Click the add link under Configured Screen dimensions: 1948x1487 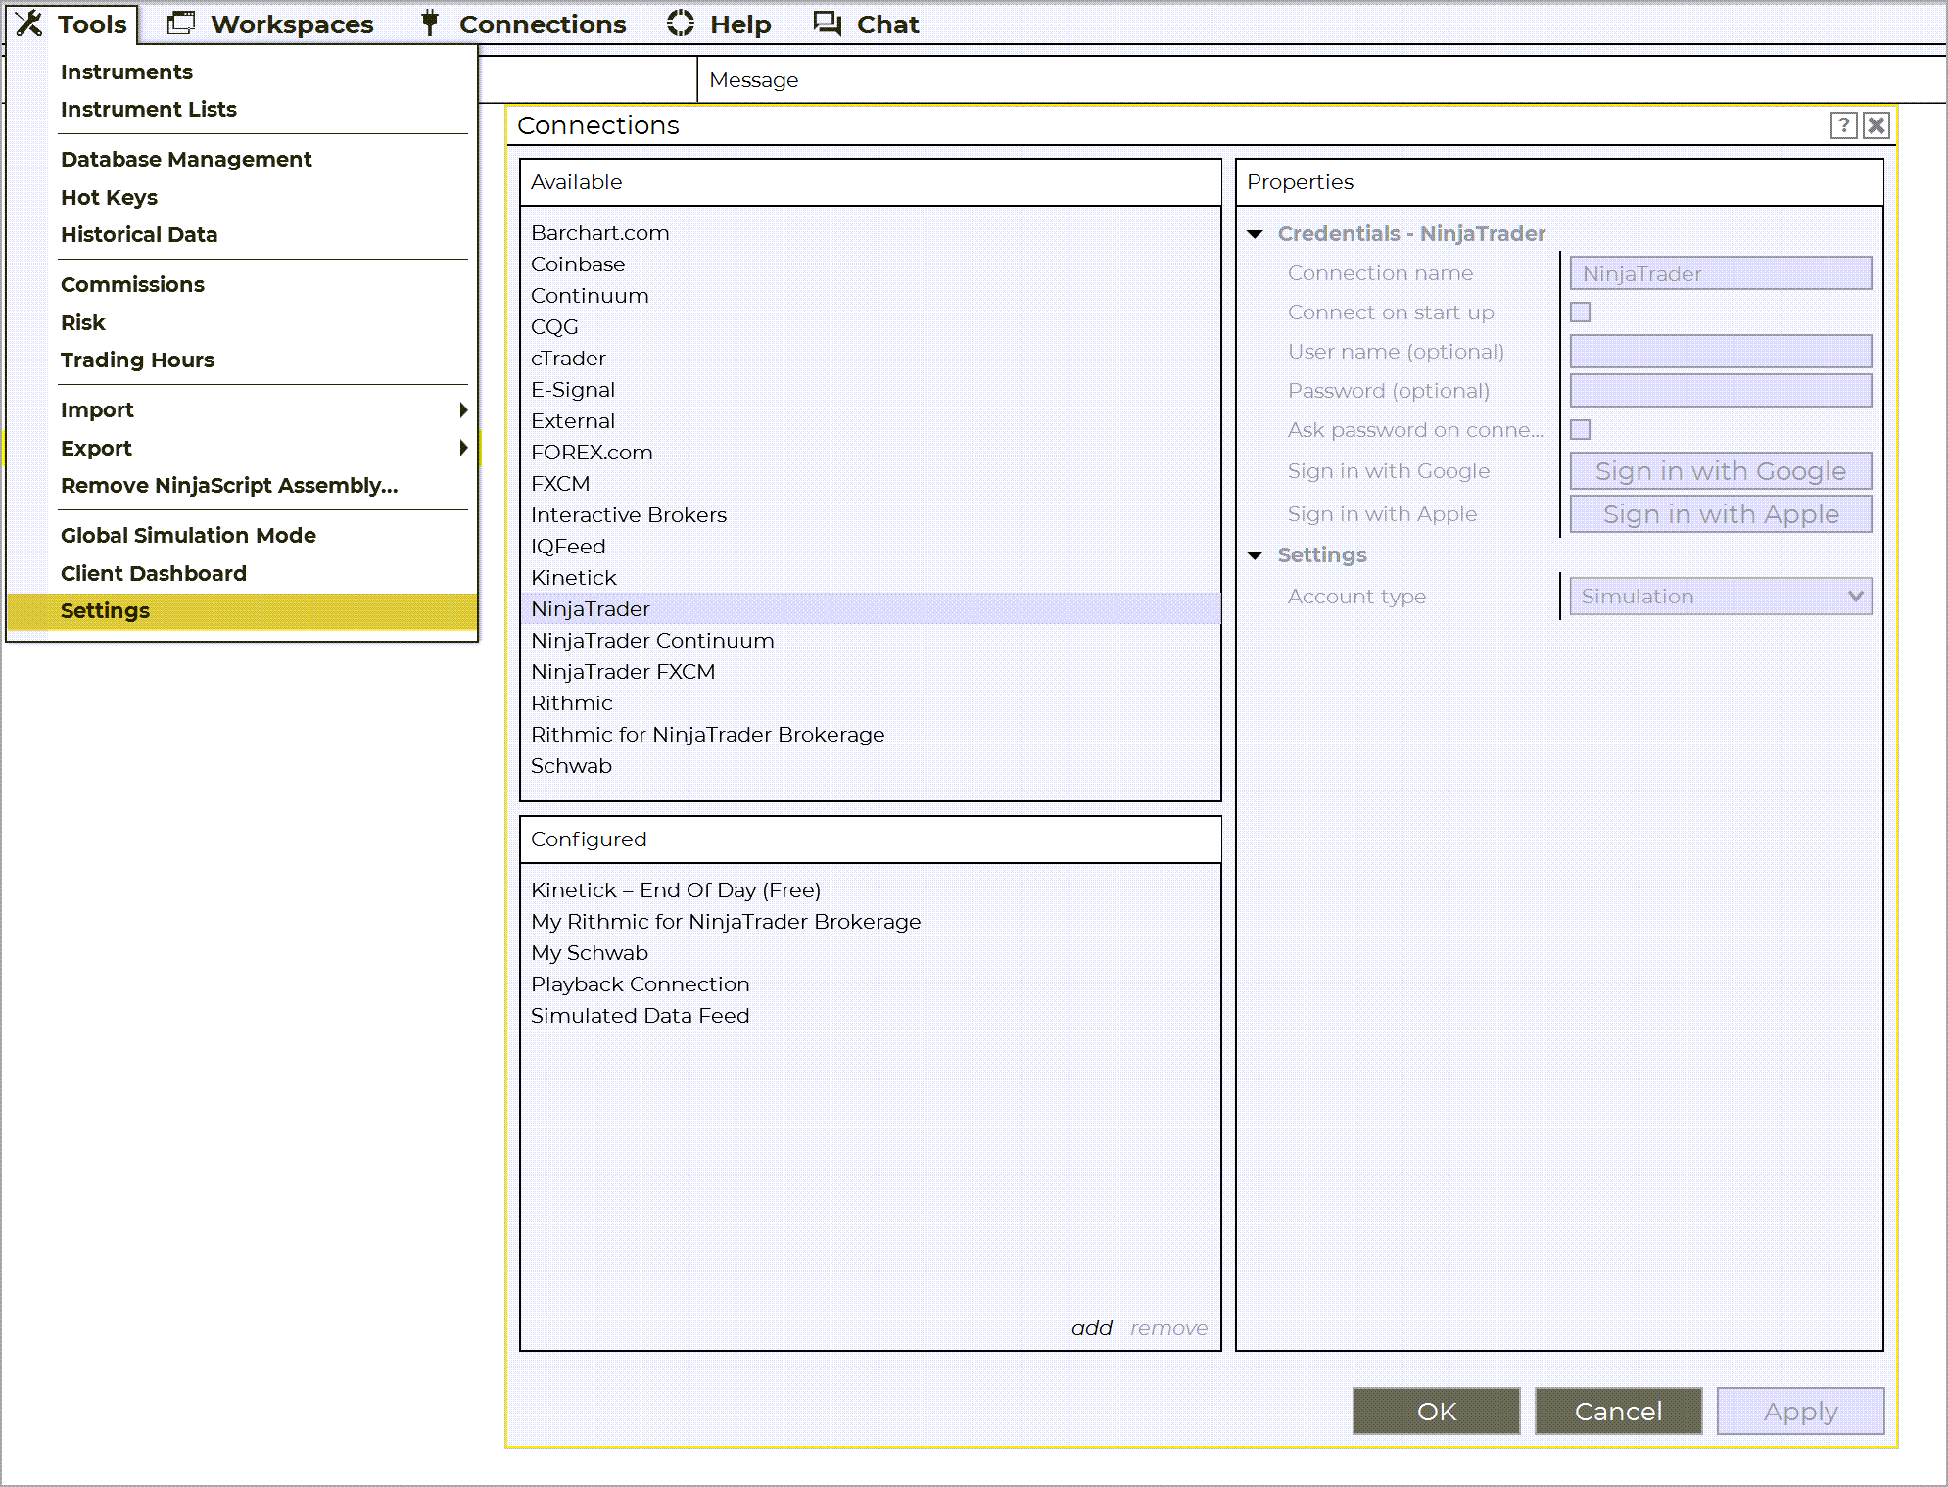pos(1092,1328)
